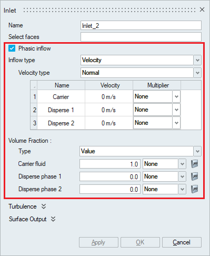The height and width of the screenshot is (256, 210).
Task: Open function editor icon for Disperse phase 1
Action: point(195,176)
